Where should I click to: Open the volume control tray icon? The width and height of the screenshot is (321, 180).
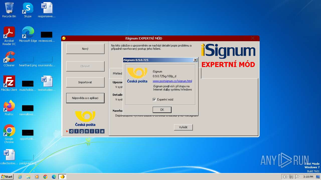coord(285,177)
